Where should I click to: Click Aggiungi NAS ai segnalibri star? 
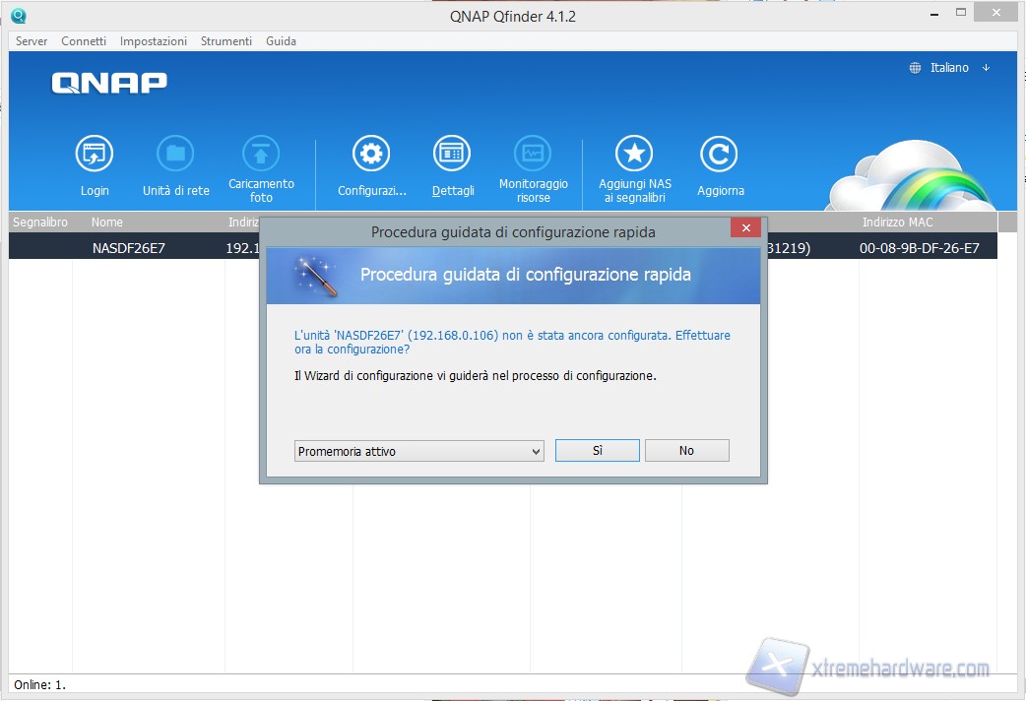(x=634, y=155)
